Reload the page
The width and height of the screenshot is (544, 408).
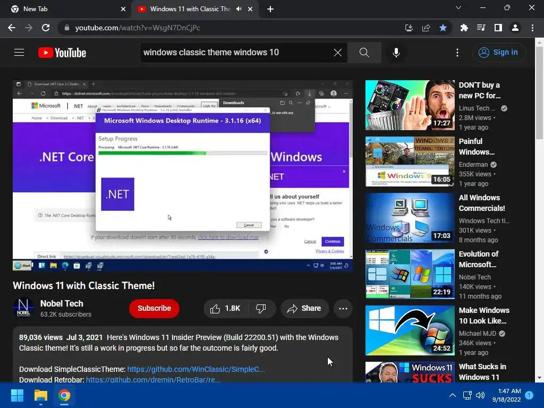coord(46,28)
